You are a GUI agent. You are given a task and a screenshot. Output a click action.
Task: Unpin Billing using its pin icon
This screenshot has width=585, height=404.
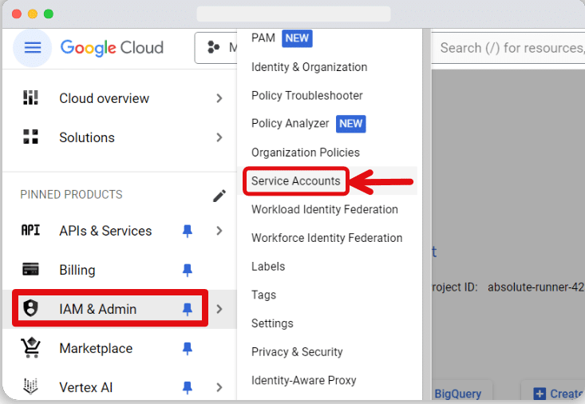coord(188,270)
